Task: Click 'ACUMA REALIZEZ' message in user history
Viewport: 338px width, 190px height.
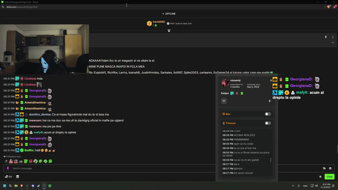Action: (x=245, y=135)
